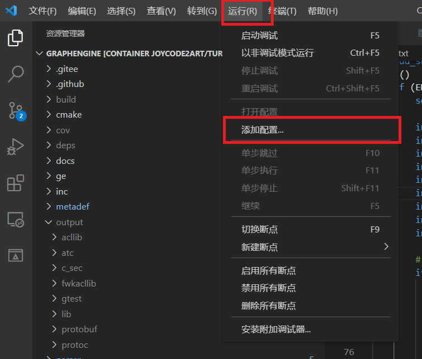Select 添加配置... from Run menu
The image size is (422, 359).
262,129
